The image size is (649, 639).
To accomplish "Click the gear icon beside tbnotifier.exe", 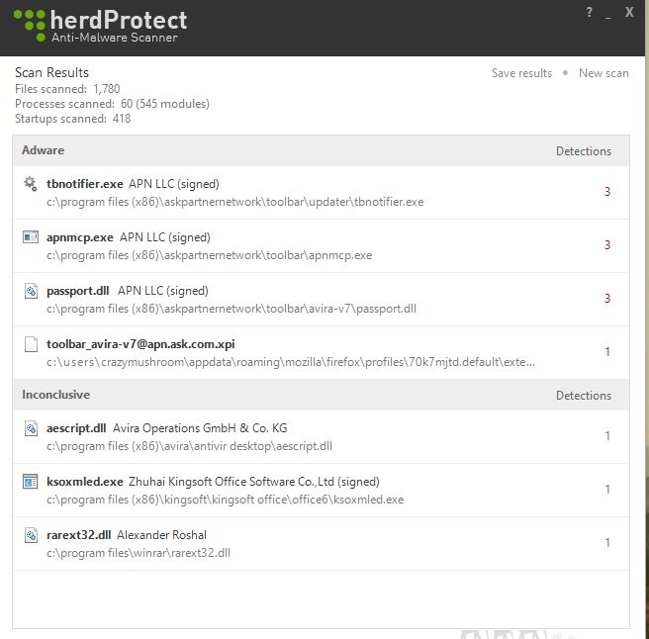I will (x=30, y=184).
